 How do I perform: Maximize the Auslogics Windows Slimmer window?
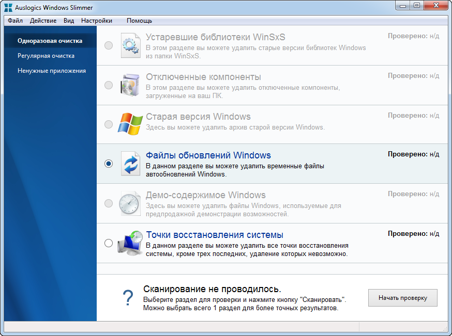[x=417, y=6]
